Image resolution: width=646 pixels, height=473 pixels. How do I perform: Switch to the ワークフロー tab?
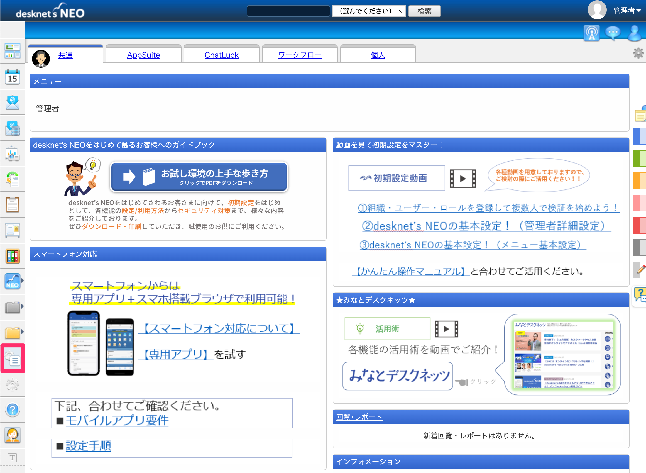pos(300,55)
